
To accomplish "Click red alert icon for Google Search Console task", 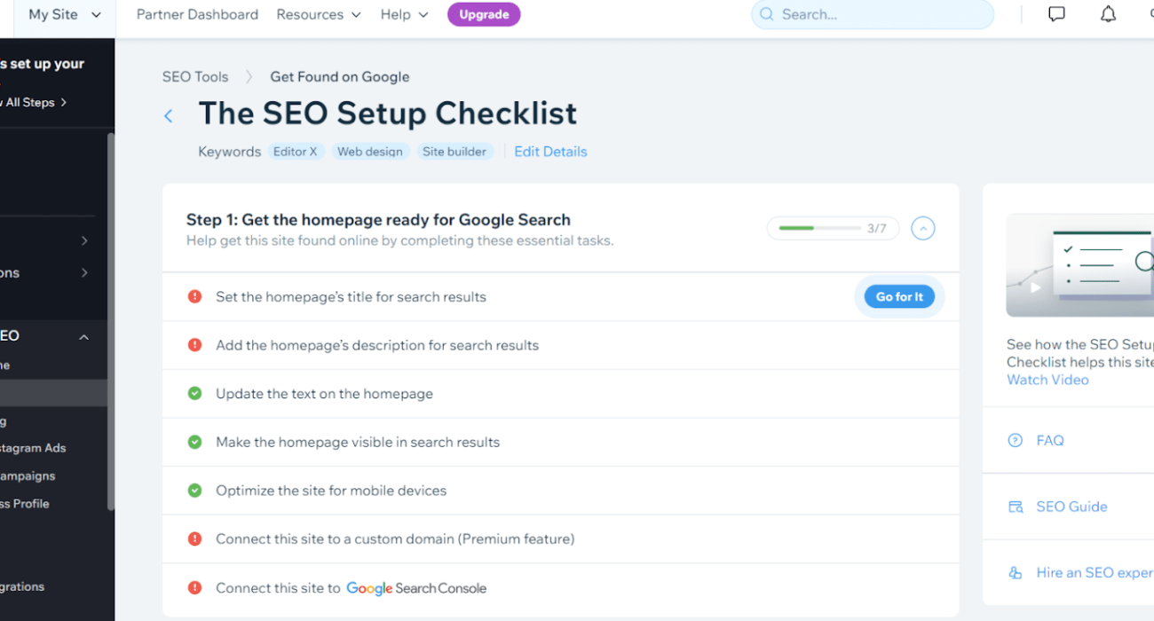I will point(195,587).
